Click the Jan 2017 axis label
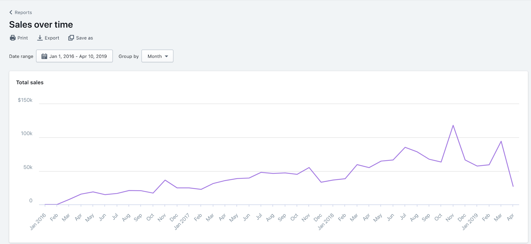 (182, 221)
